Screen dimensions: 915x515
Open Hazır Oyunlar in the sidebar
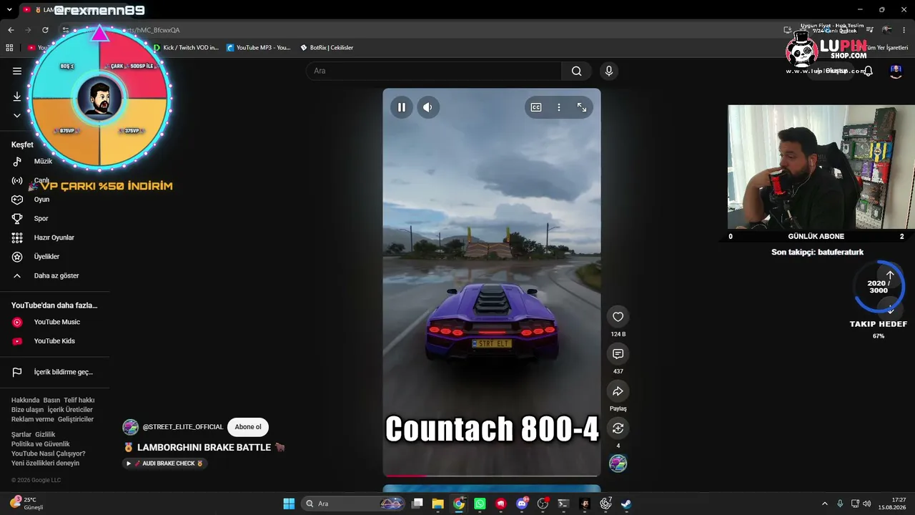click(x=55, y=237)
